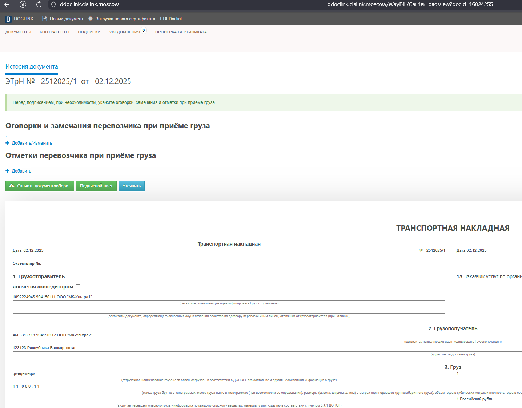Click the shield site security icon

point(53,4)
